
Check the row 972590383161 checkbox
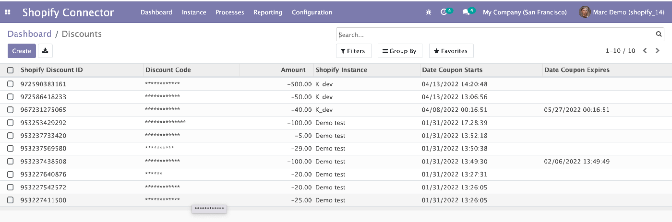pyautogui.click(x=10, y=84)
